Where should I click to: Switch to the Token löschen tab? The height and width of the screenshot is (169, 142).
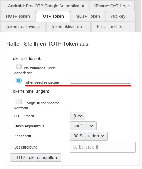tap(114, 27)
